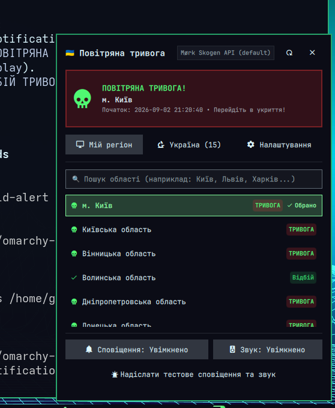Click the ТРИВОГА badge on м. Київ row
335x408 pixels.
[x=268, y=206]
